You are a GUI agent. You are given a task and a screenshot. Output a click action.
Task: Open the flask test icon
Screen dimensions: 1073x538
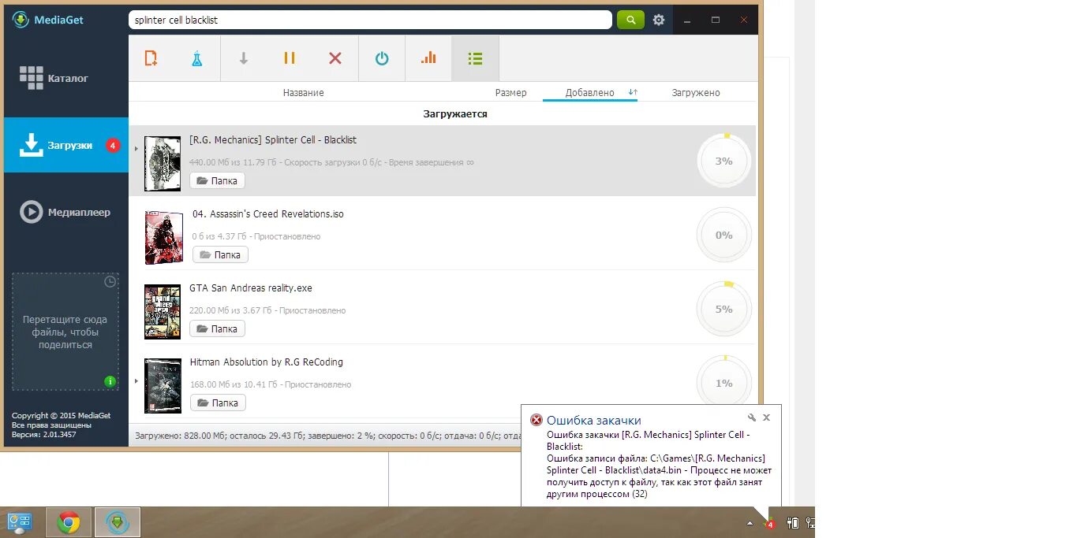pyautogui.click(x=197, y=58)
